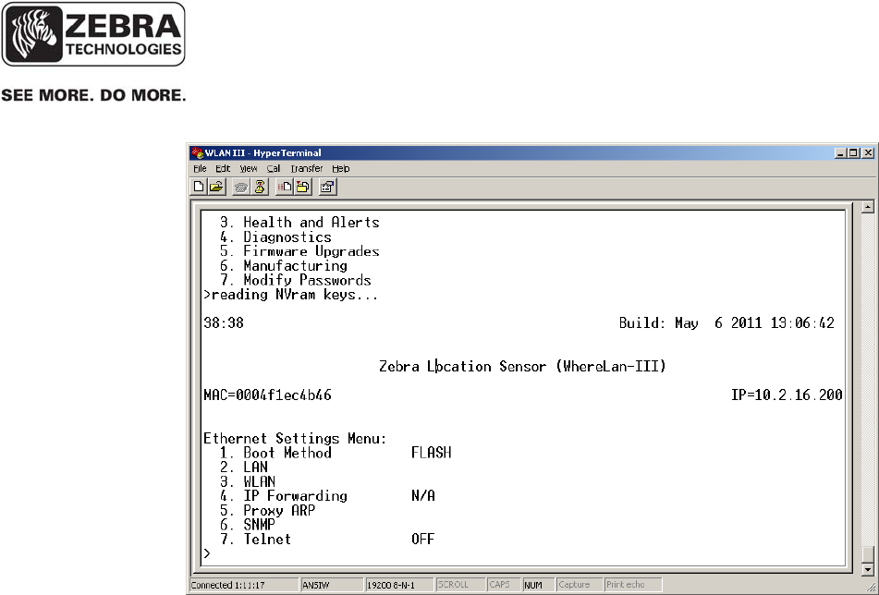Click the '5. Firmware Upgrades' line

[x=299, y=251]
